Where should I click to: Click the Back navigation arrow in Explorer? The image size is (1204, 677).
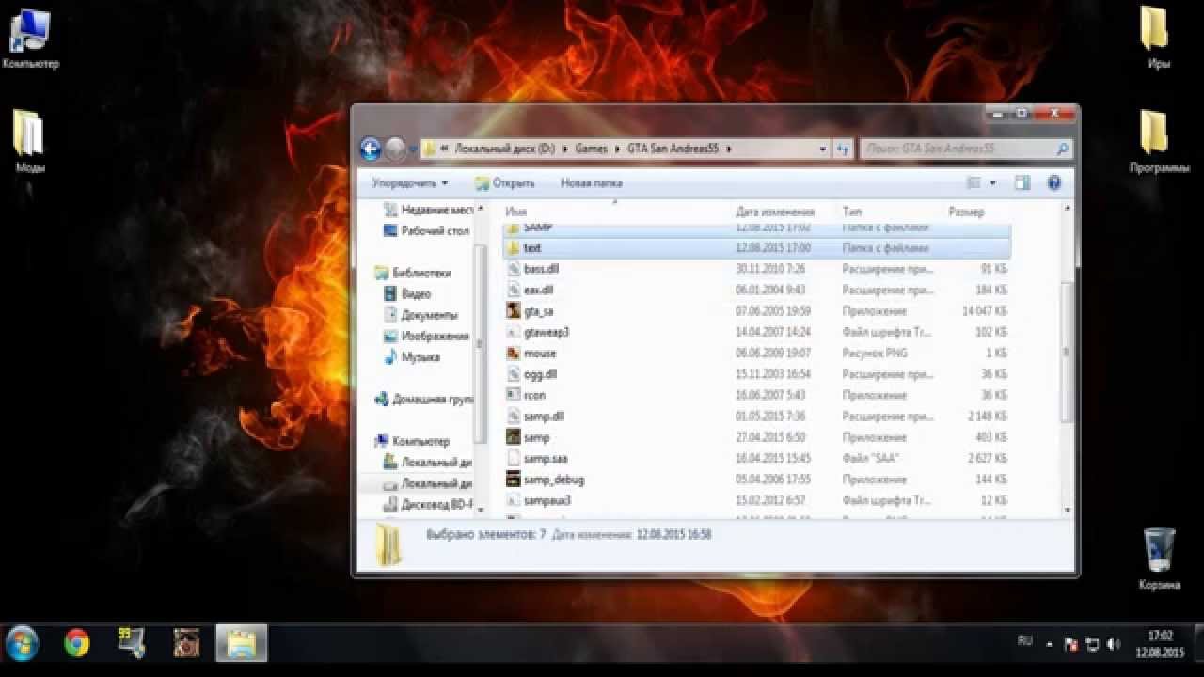pos(371,149)
